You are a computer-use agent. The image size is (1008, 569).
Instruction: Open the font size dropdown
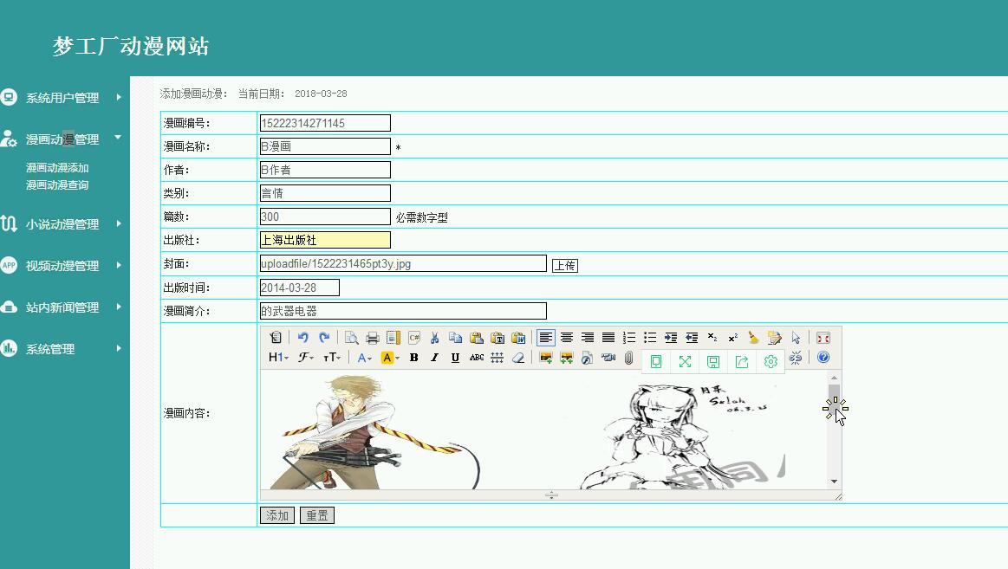click(x=332, y=358)
